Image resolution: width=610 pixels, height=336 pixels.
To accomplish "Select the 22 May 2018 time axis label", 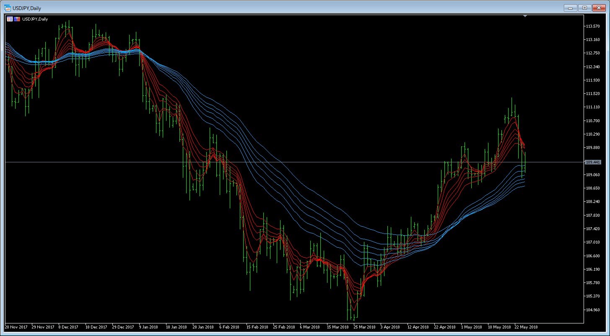I will coord(525,327).
